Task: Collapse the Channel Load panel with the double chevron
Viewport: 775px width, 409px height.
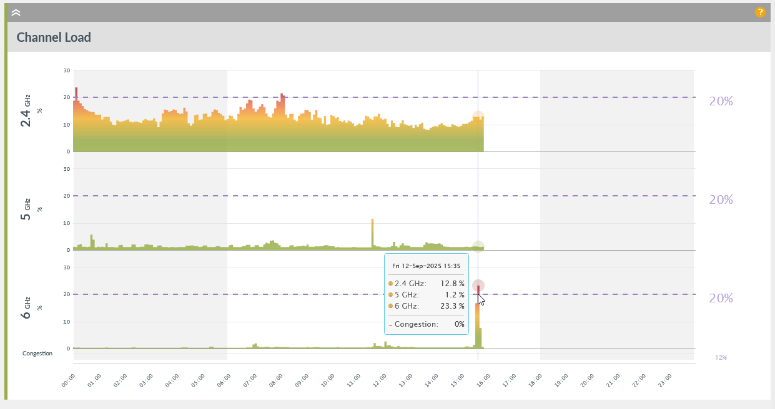Action: [x=16, y=12]
